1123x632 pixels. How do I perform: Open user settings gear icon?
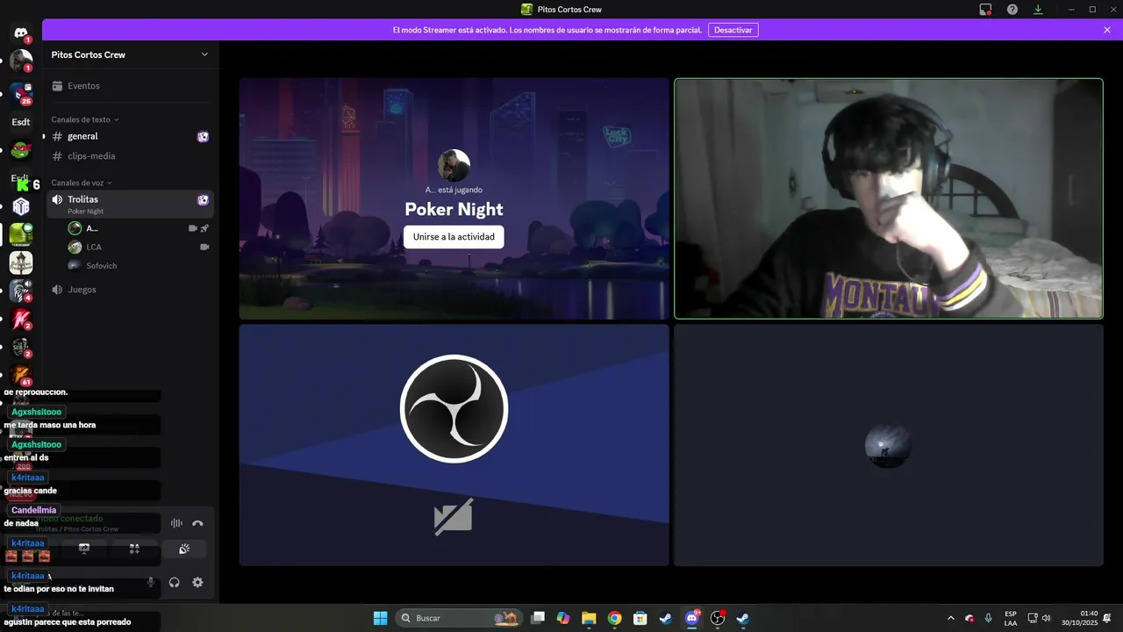[197, 582]
